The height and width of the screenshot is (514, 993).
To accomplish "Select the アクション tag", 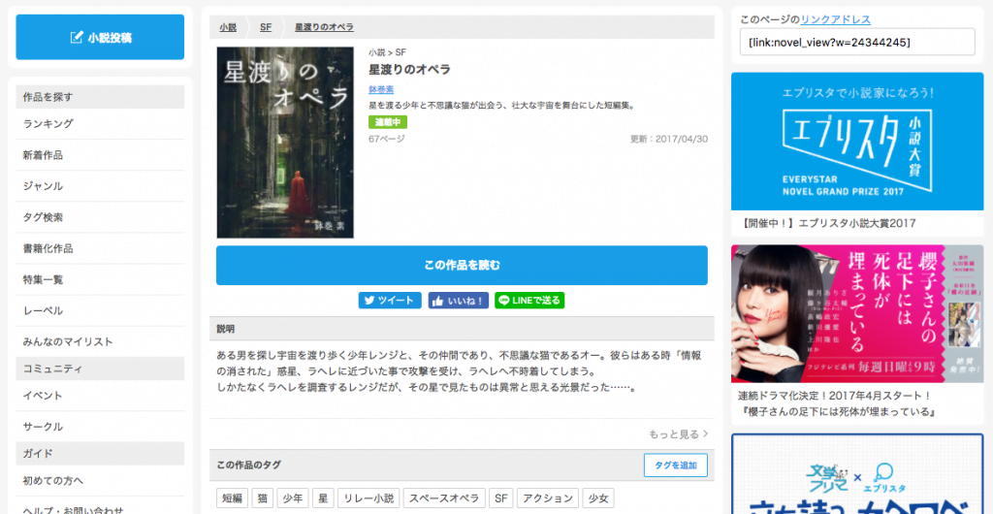I will click(548, 498).
